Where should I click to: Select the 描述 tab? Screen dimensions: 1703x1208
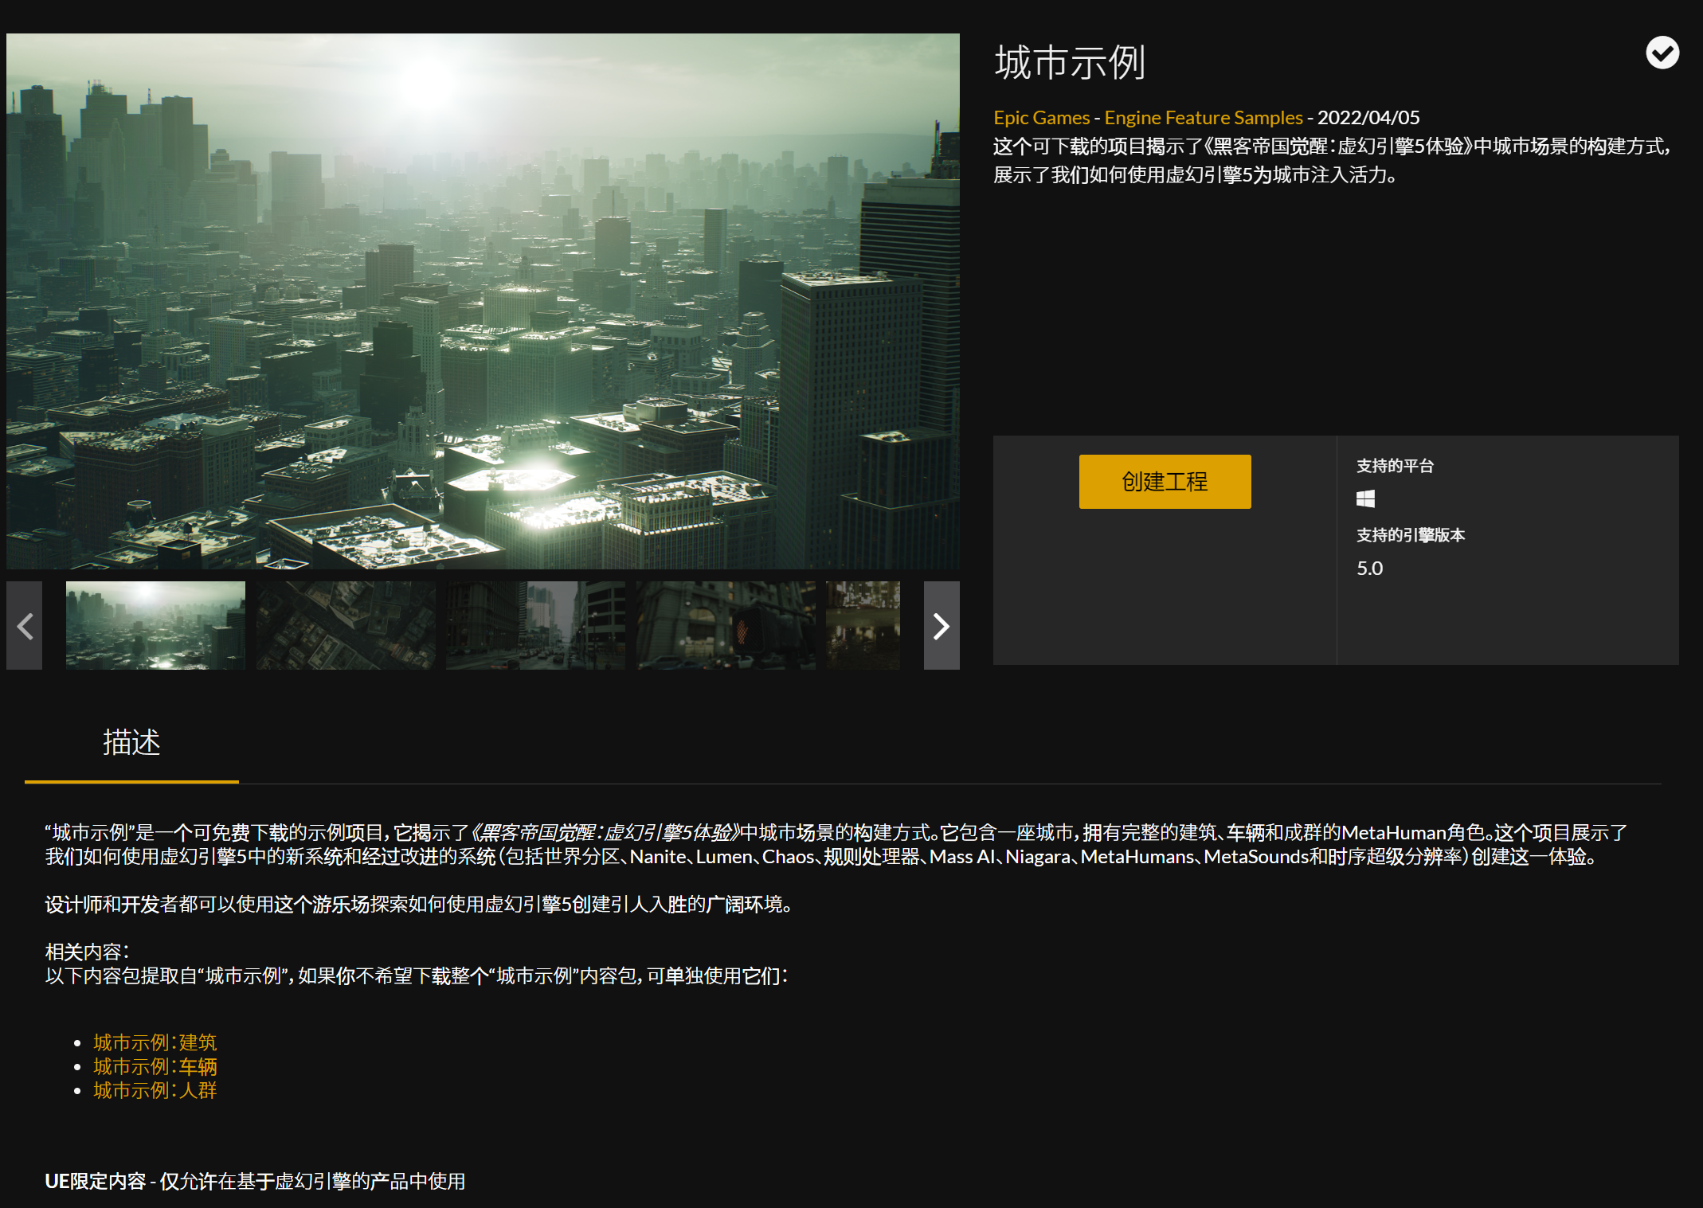[131, 742]
